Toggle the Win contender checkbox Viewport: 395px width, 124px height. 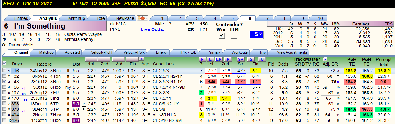coord(221,36)
